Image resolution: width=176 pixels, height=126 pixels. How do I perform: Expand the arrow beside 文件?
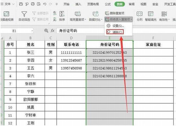(x=13, y=4)
